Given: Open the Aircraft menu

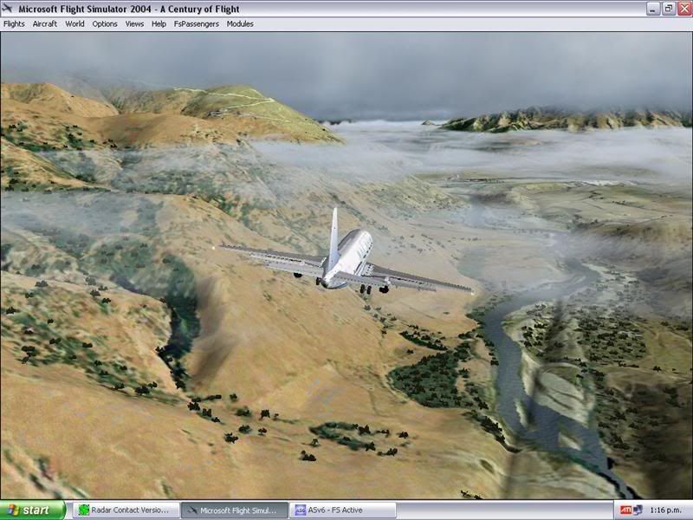Looking at the screenshot, I should coord(45,23).
